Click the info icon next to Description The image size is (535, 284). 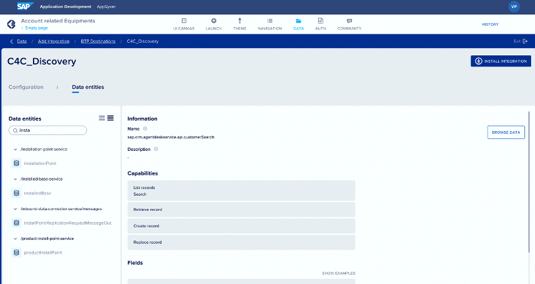156,149
